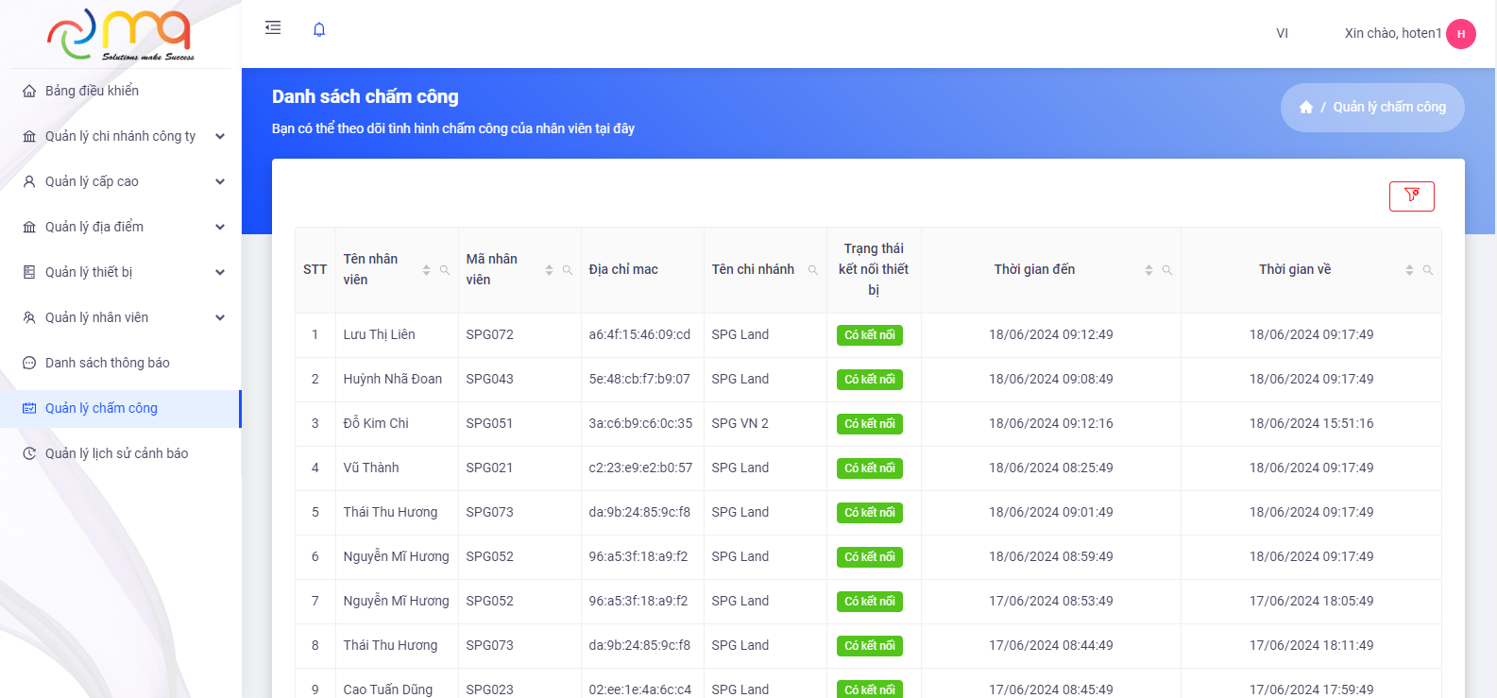Image resolution: width=1497 pixels, height=698 pixels.
Task: Collapse the sidebar using the menu fold icon
Action: [273, 28]
